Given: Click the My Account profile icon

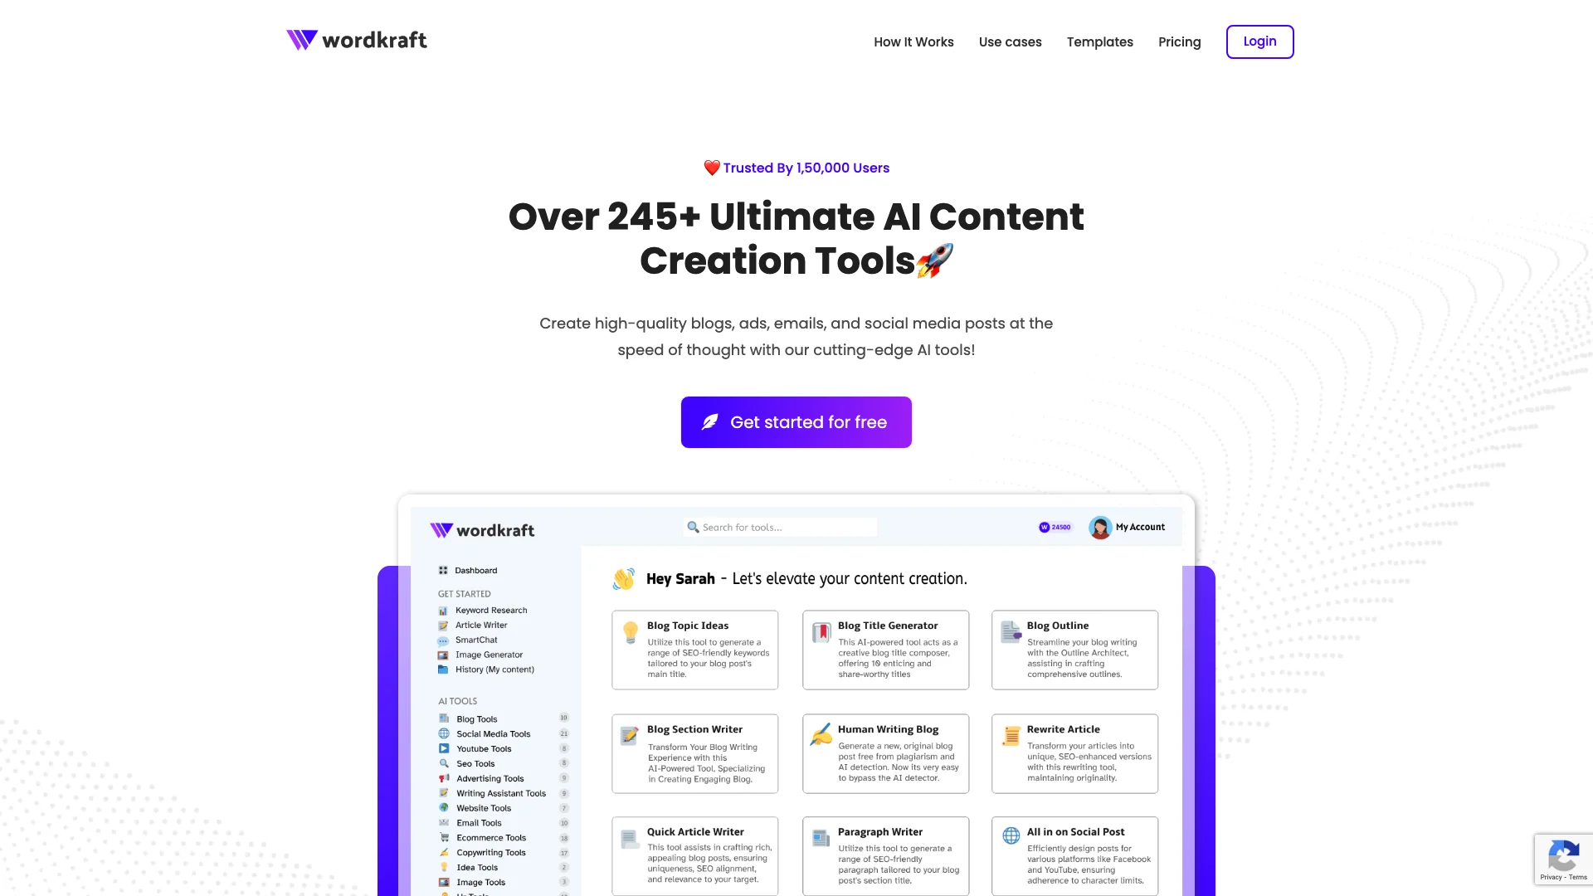Looking at the screenshot, I should 1101,528.
